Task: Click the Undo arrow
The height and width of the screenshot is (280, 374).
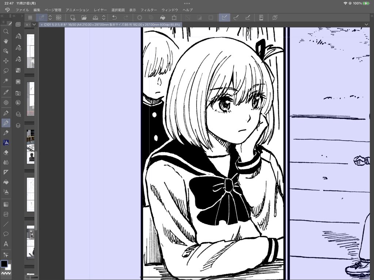Action: coord(114,17)
